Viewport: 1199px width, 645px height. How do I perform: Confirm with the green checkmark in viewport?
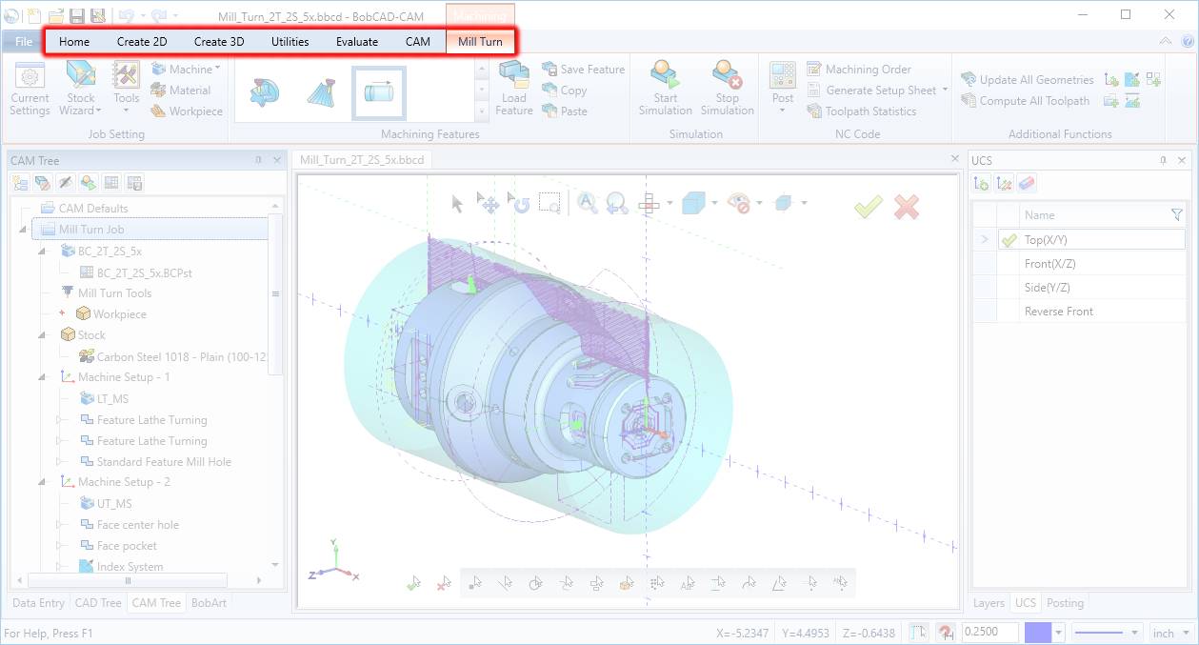click(x=868, y=207)
